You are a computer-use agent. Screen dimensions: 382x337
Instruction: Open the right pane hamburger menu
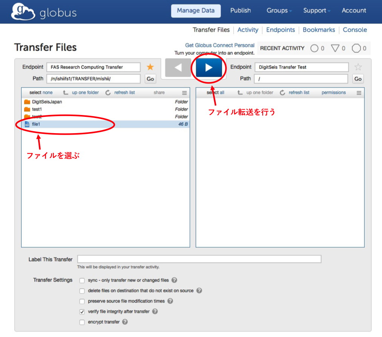click(x=359, y=93)
